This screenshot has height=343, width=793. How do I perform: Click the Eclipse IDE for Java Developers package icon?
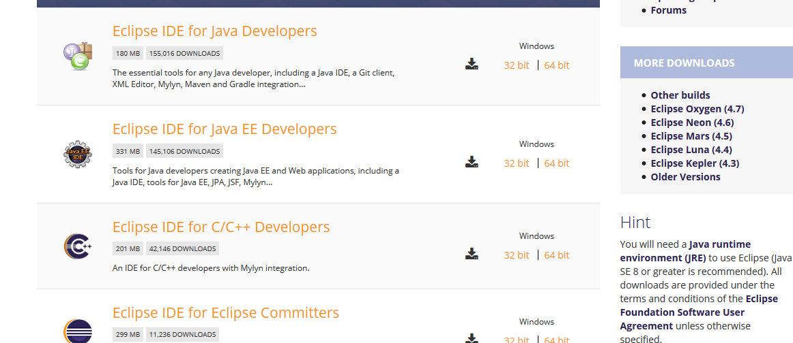click(77, 56)
